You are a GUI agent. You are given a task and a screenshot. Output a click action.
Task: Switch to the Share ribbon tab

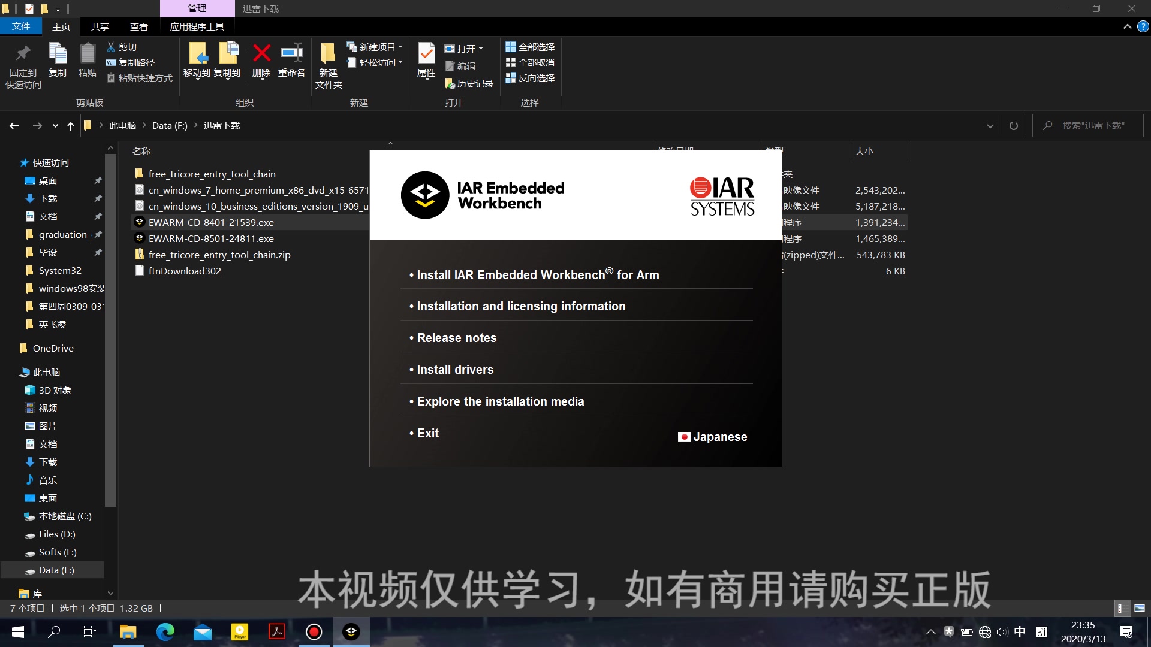click(x=100, y=26)
